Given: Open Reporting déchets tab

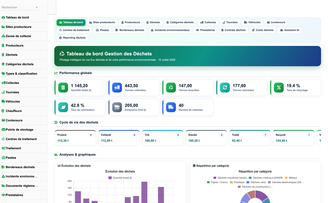Looking at the screenshot, I should (x=72, y=38).
